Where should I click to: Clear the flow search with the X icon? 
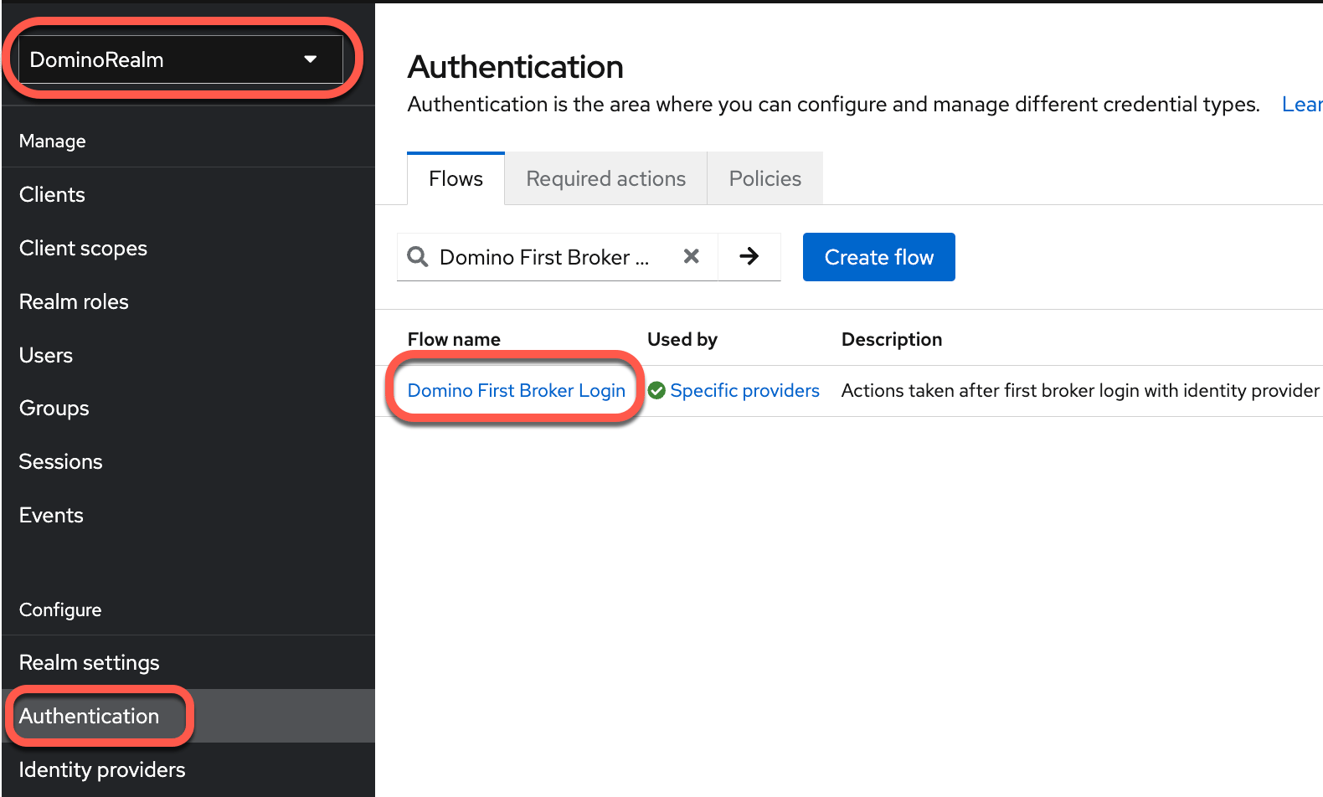692,256
